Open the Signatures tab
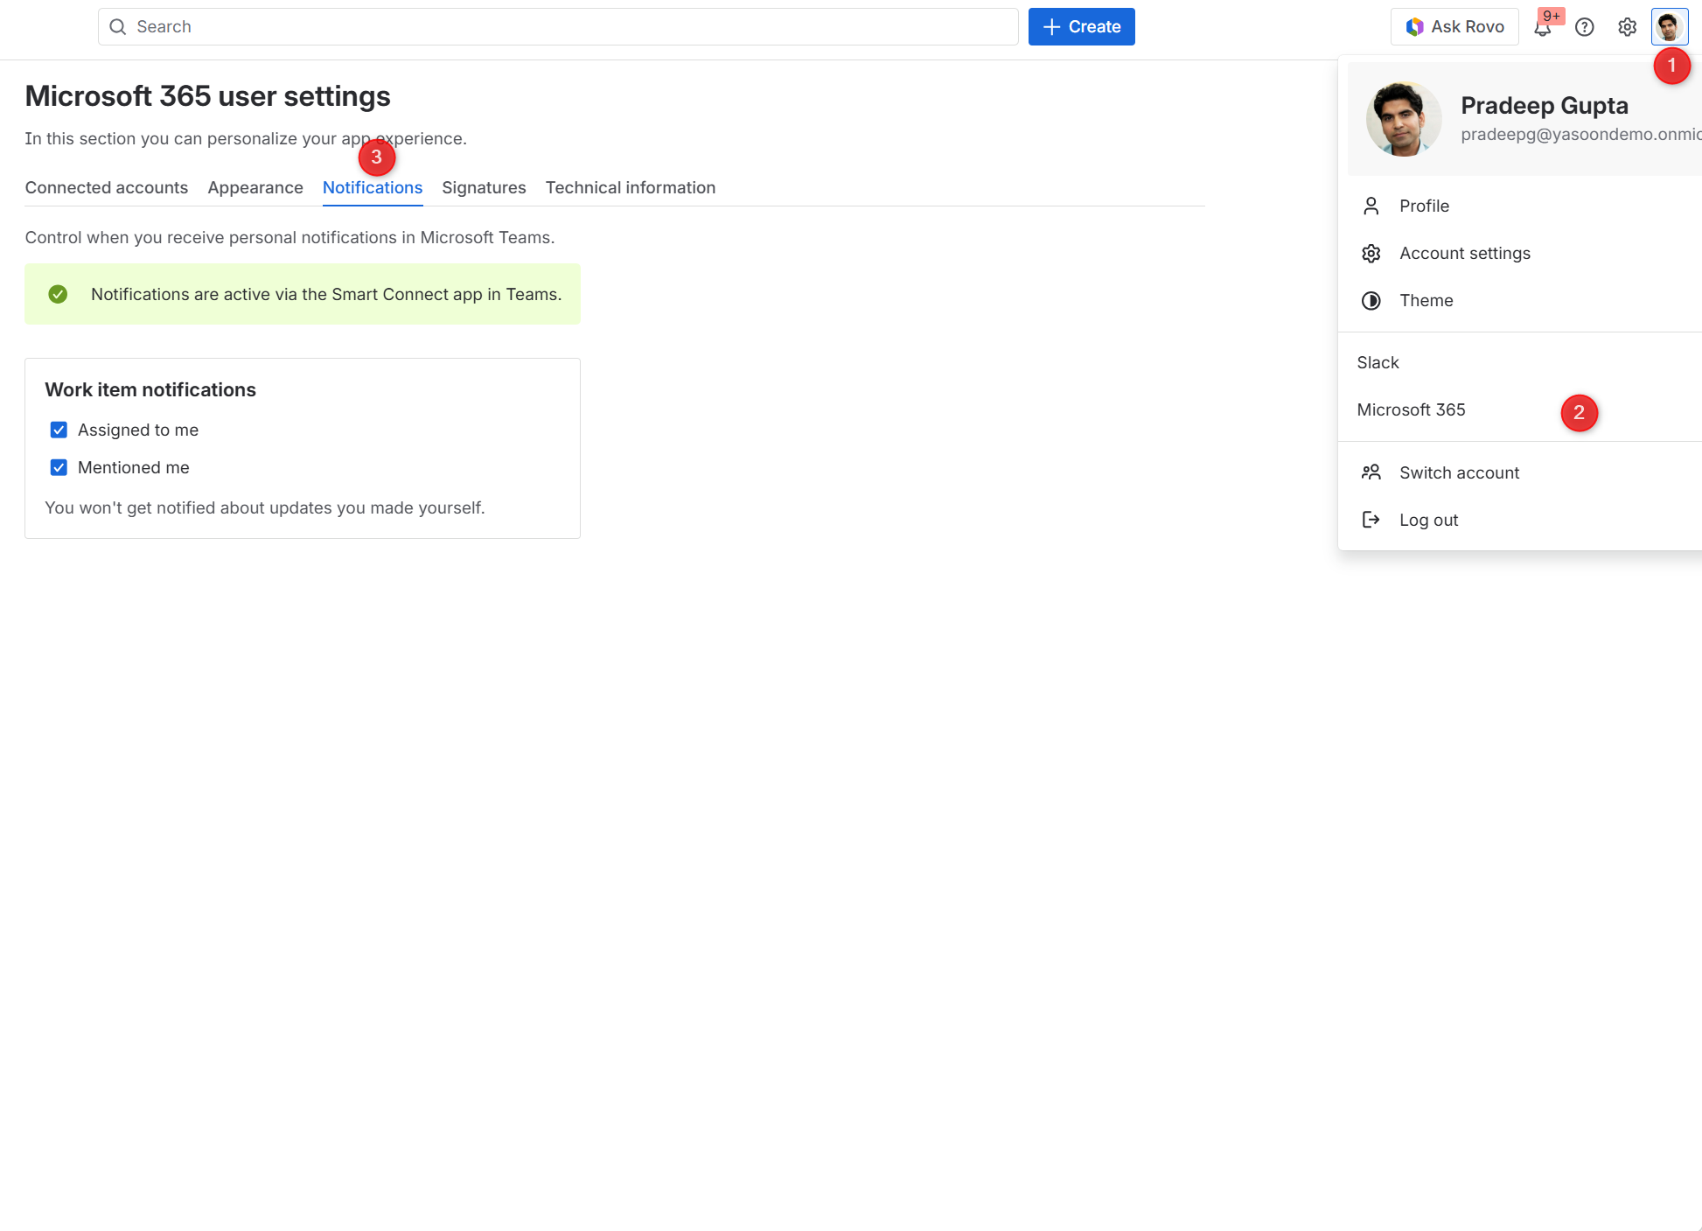This screenshot has width=1702, height=1231. pyautogui.click(x=484, y=187)
